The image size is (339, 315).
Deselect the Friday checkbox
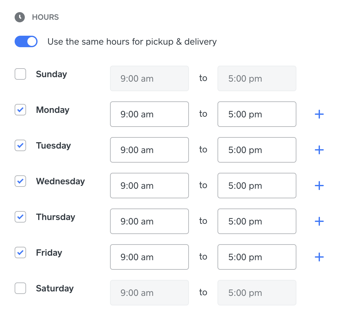point(20,253)
